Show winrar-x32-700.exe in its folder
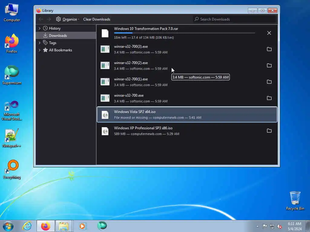Screen dimensions: 310x232 tap(269, 98)
